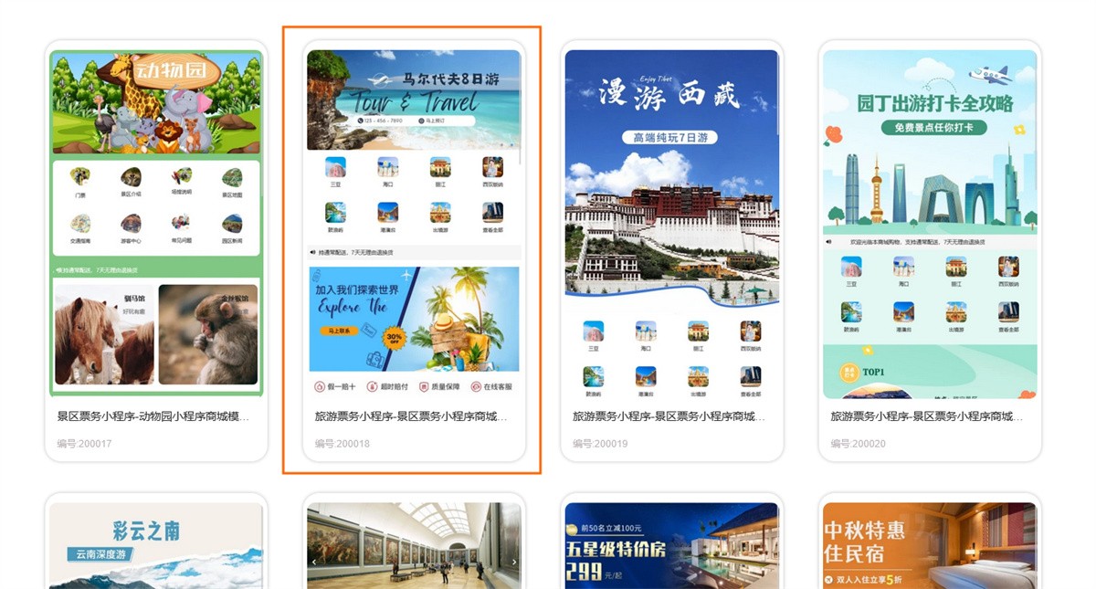Open 港澳台 icon in Tibet template 200019
This screenshot has height=589, width=1096.
pos(646,376)
